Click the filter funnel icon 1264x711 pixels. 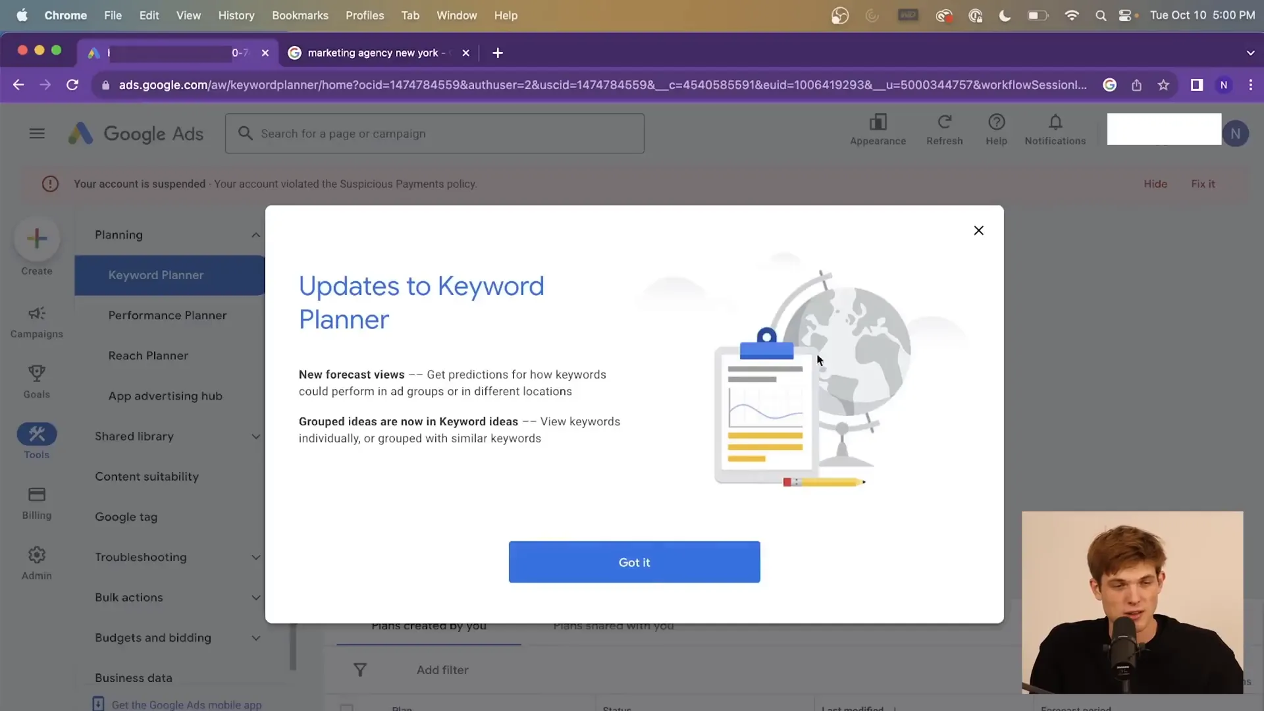click(x=360, y=670)
